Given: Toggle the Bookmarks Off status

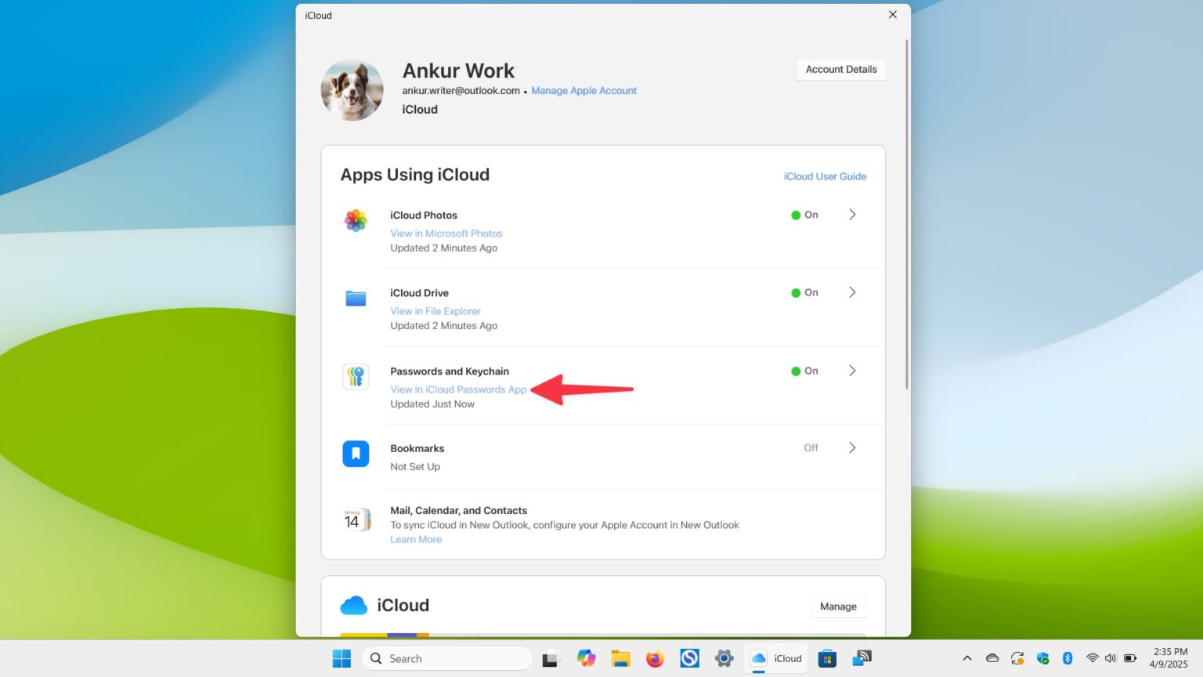Looking at the screenshot, I should coord(811,447).
